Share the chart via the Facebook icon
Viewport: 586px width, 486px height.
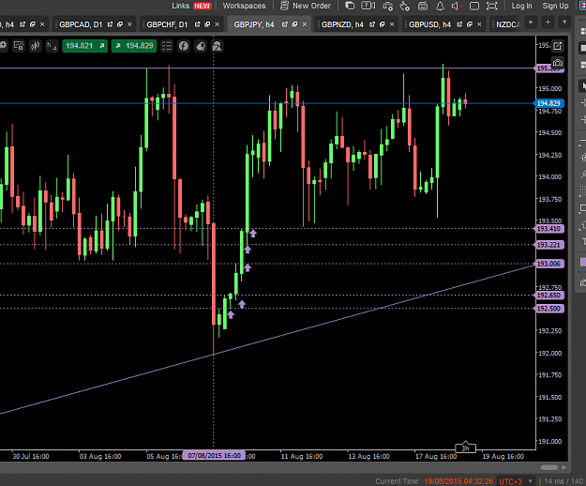pyautogui.click(x=184, y=46)
